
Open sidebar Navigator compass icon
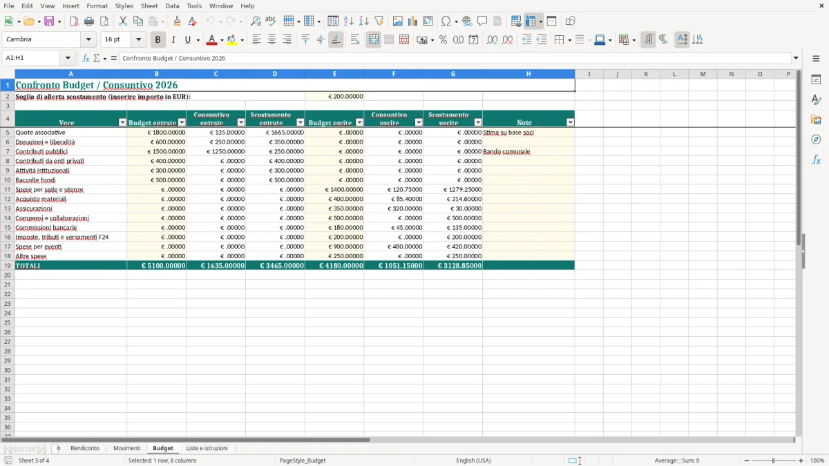pyautogui.click(x=816, y=140)
